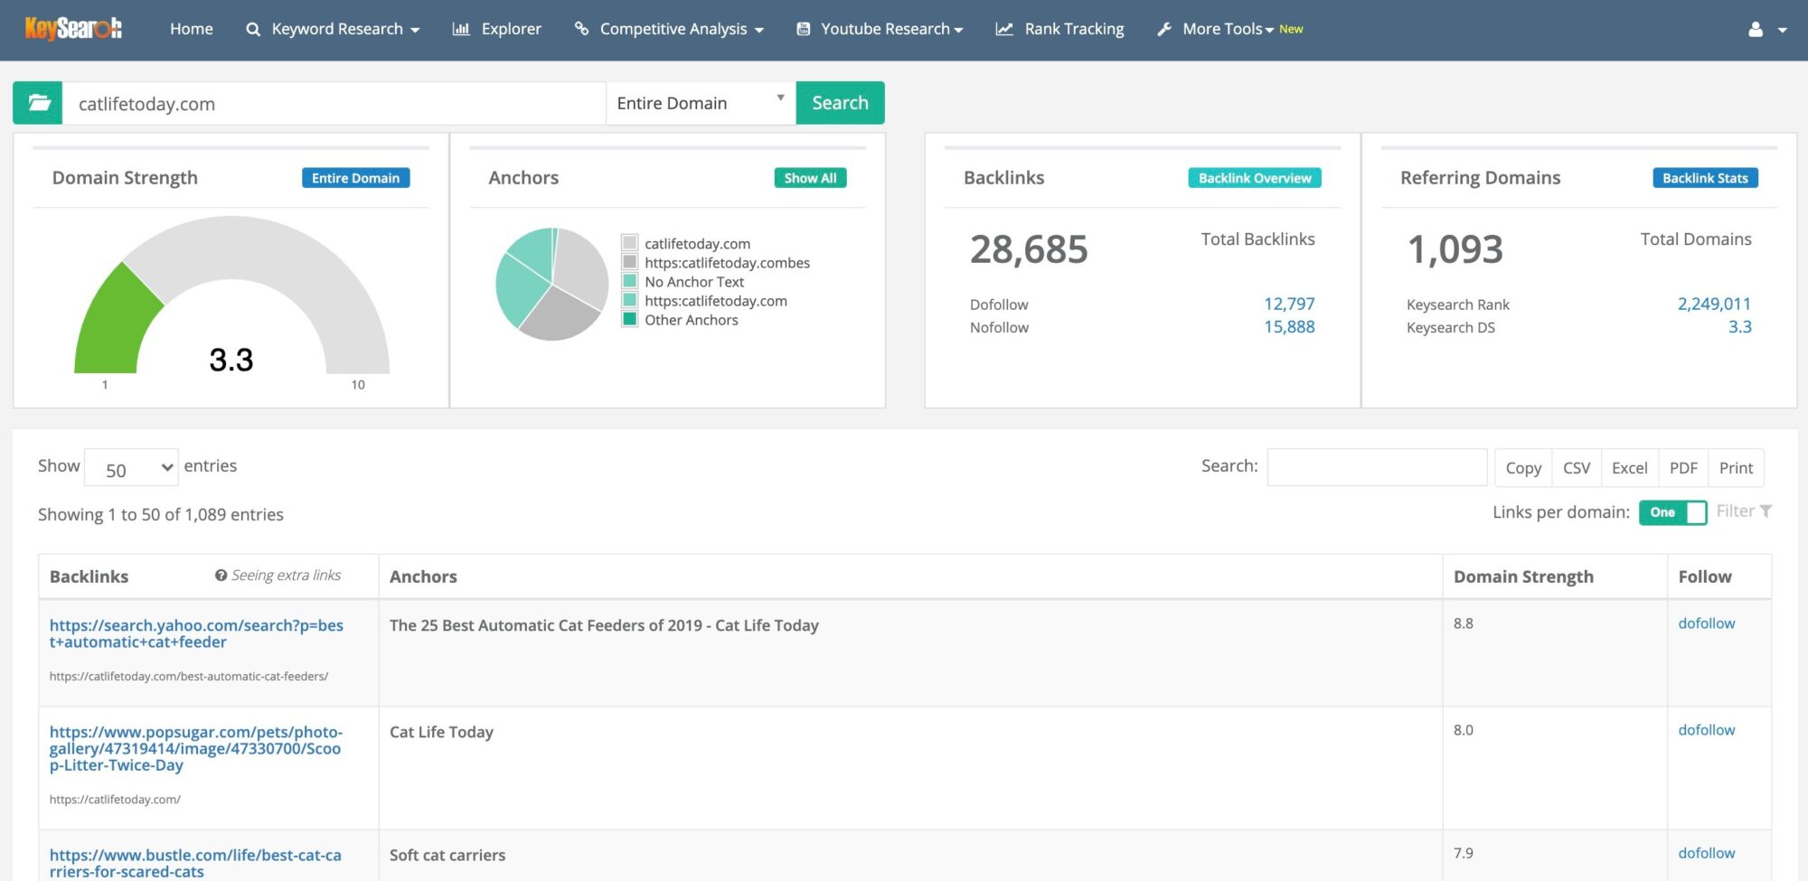This screenshot has width=1808, height=881.
Task: Click the Domain Strength gauge
Action: 231,295
